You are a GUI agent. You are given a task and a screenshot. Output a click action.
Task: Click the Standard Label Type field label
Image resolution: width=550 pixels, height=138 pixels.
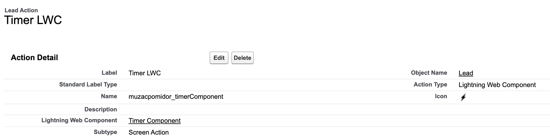tap(88, 85)
